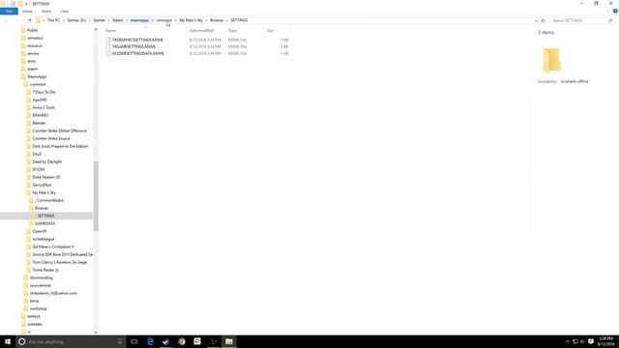Open the Explorer Help icon
619x348 pixels.
point(615,11)
